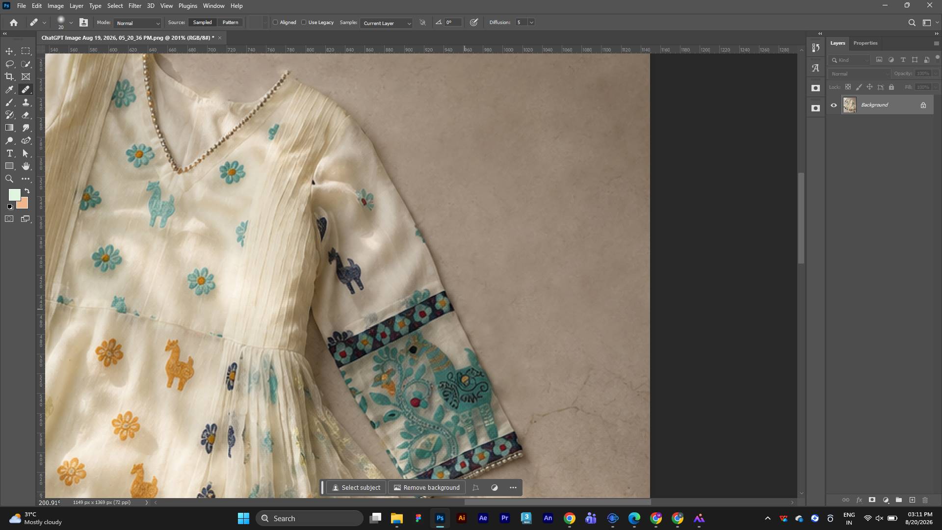Open the Filter menu
Screen dimensions: 942x530
coord(135,6)
